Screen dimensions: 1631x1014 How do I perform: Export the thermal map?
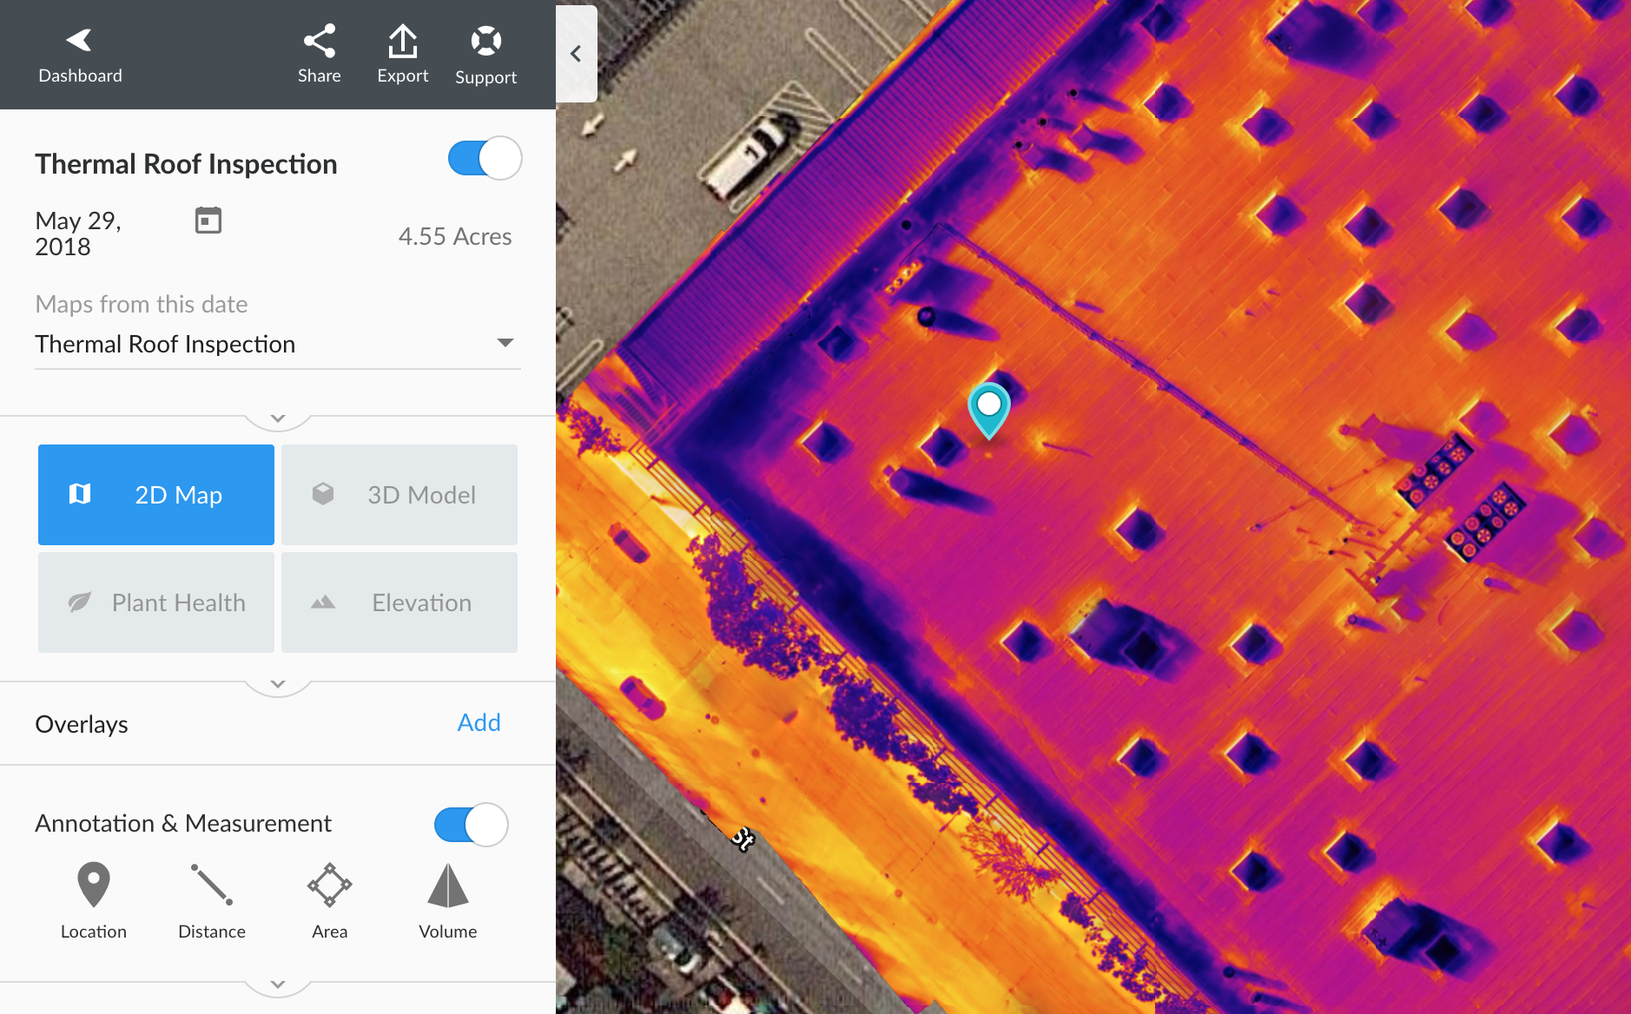pos(403,52)
